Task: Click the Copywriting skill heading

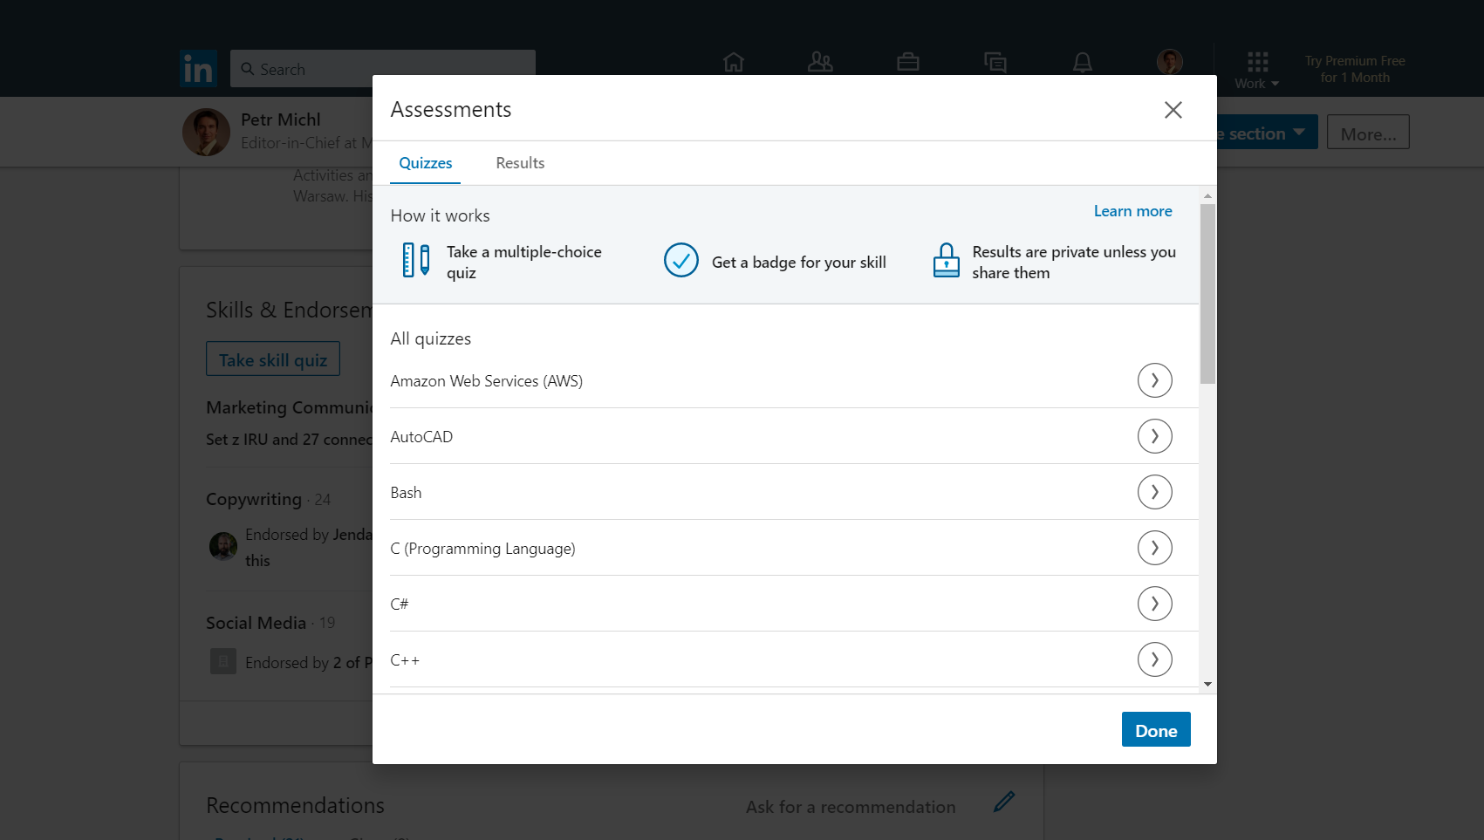Action: pos(254,499)
